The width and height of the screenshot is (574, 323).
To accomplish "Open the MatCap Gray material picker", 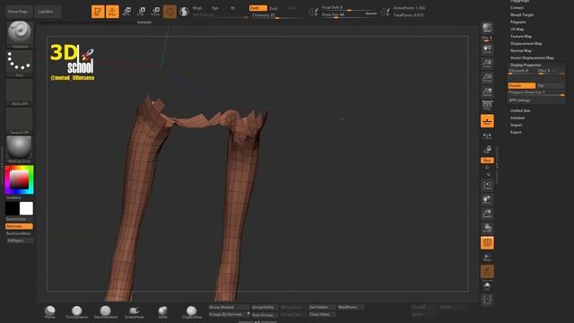I will coord(20,149).
